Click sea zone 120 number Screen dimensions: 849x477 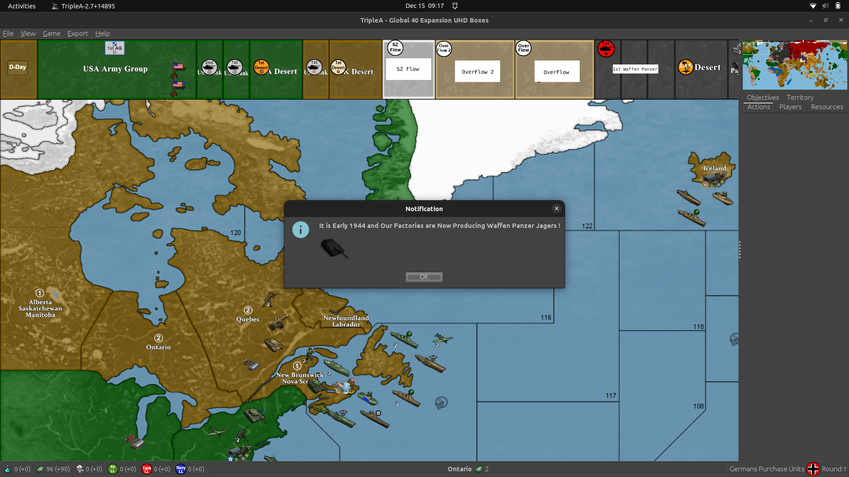pyautogui.click(x=235, y=232)
